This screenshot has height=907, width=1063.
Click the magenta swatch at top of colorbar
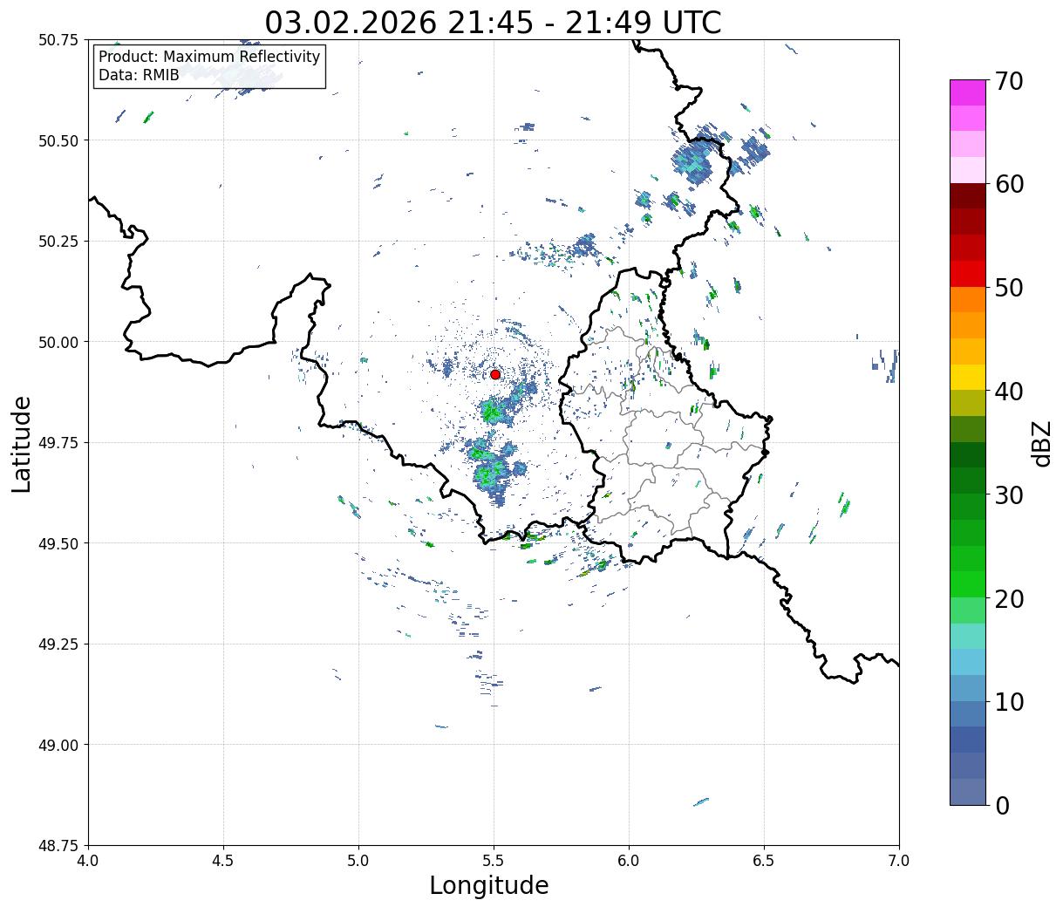click(x=968, y=92)
